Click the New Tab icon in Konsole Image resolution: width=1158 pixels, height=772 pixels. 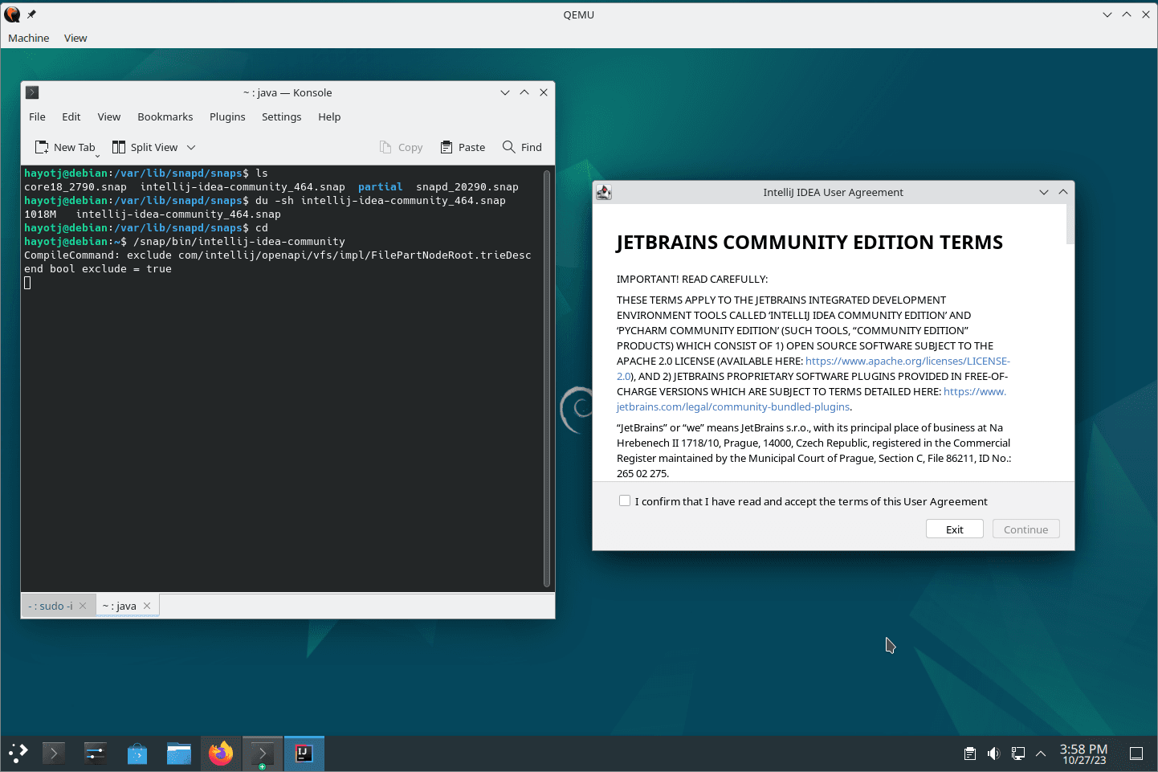pyautogui.click(x=42, y=147)
